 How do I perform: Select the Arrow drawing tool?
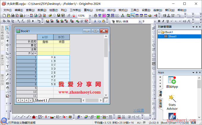7,75
